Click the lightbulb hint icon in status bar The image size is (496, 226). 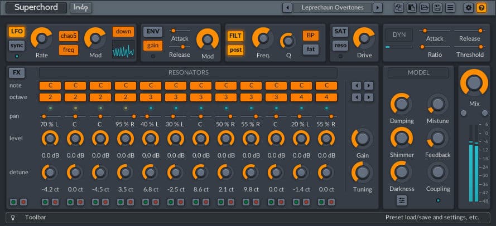coord(13,218)
